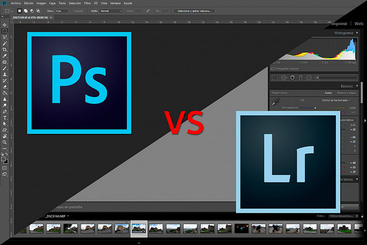Select the Path Selection arrow tool

[x=5, y=124]
